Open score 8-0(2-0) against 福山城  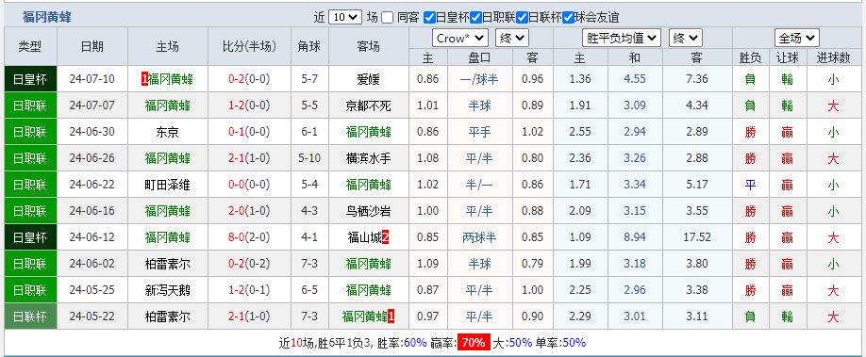pos(249,237)
